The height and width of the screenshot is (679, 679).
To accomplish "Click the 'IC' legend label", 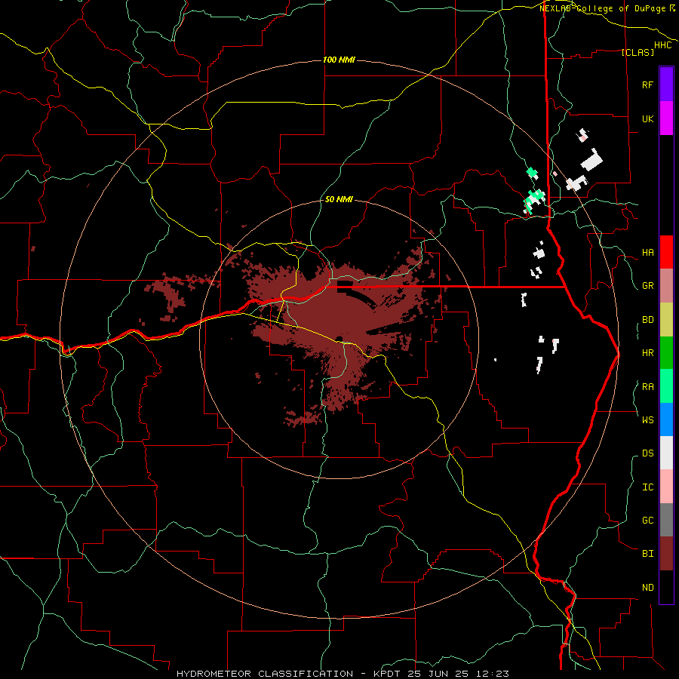I will (x=647, y=487).
